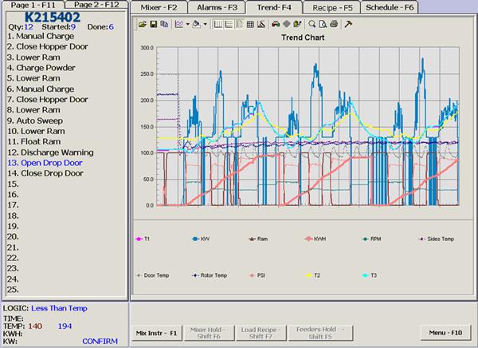Select step 12. Discharge Warning

tap(51, 152)
